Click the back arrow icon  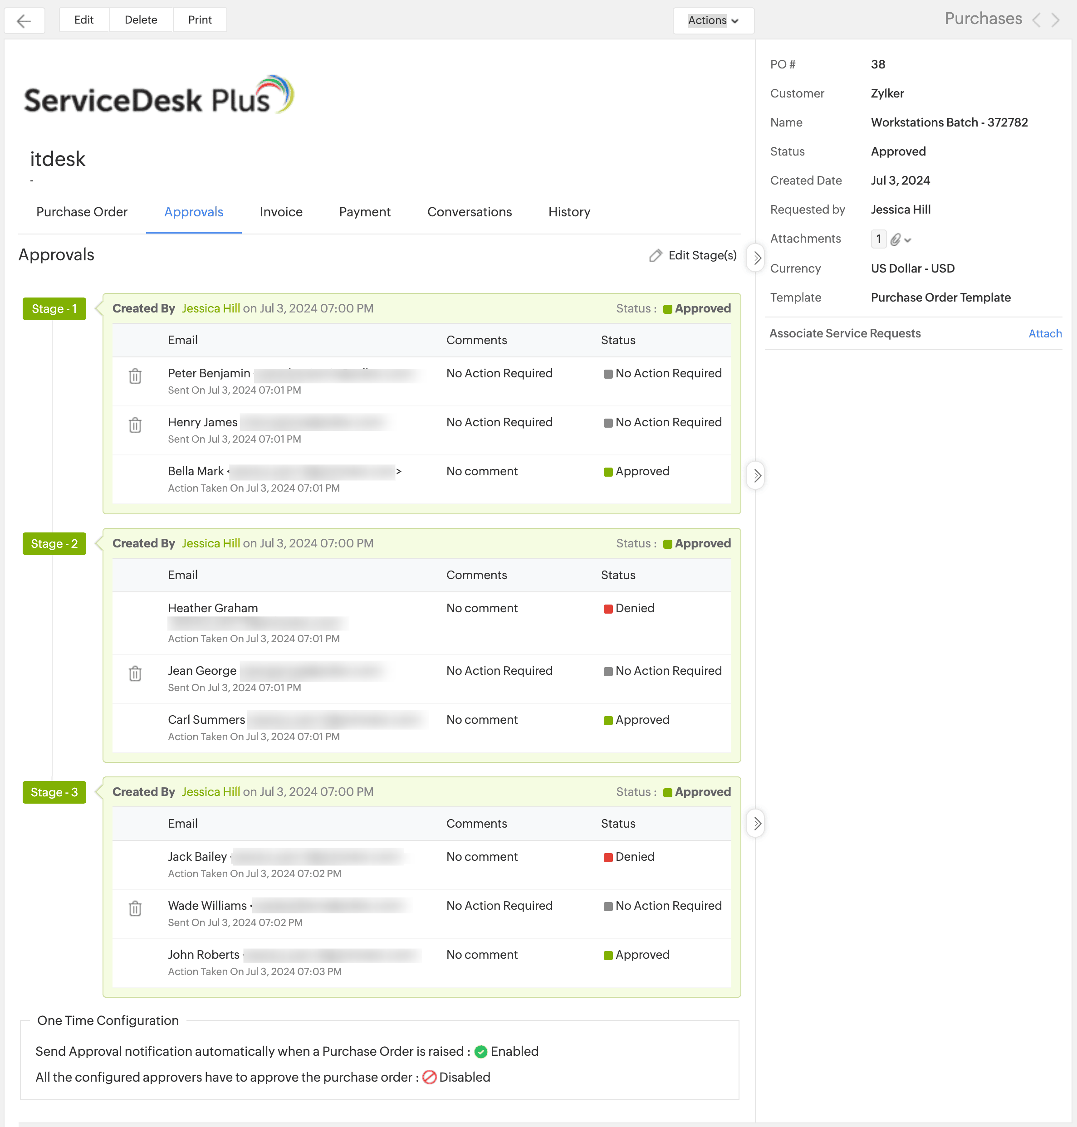pos(24,21)
